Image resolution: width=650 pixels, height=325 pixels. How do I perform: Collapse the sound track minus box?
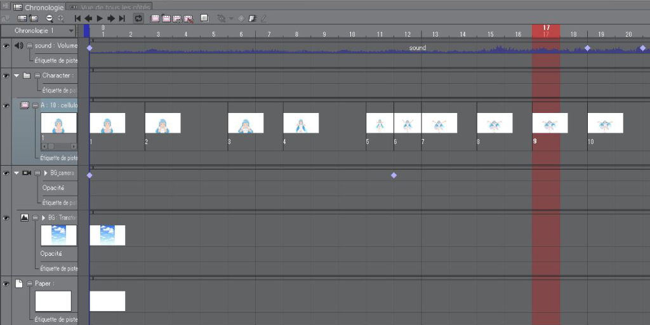(x=30, y=46)
